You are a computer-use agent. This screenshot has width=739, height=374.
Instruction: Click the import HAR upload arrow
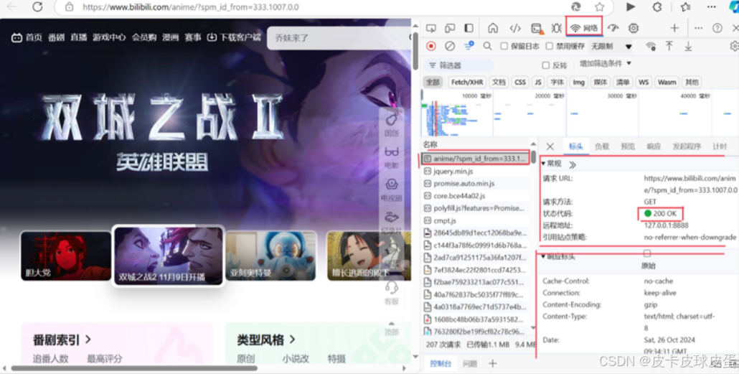pyautogui.click(x=669, y=46)
